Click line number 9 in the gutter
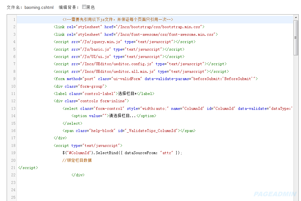Viewport: 301px width, 201px height. click(x=14, y=79)
